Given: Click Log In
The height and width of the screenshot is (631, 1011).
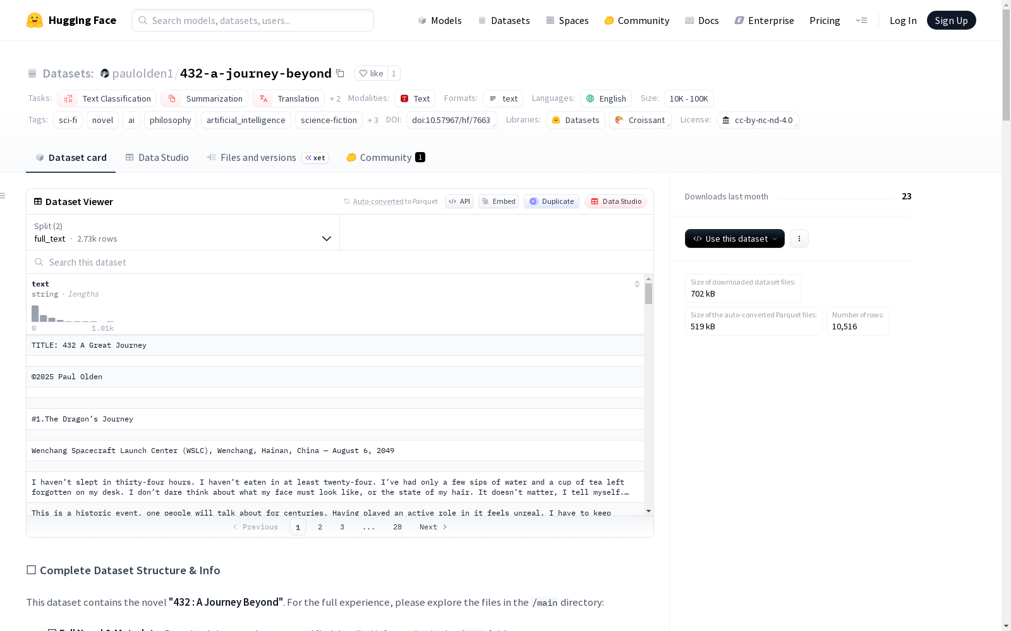Looking at the screenshot, I should [903, 20].
